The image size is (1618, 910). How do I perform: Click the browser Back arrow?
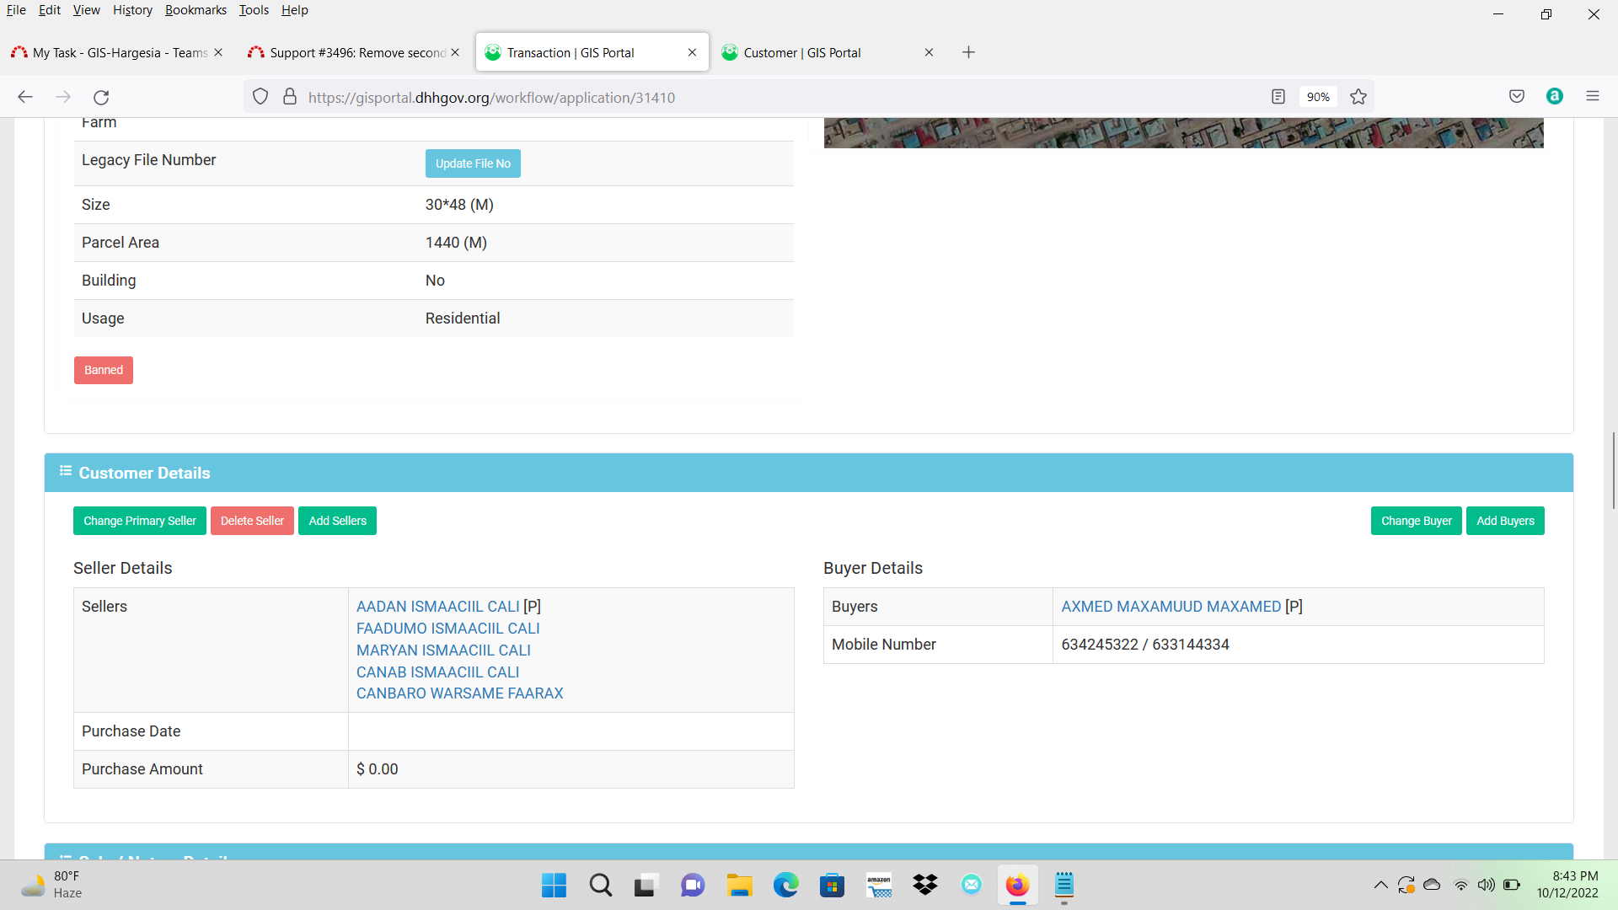click(25, 97)
